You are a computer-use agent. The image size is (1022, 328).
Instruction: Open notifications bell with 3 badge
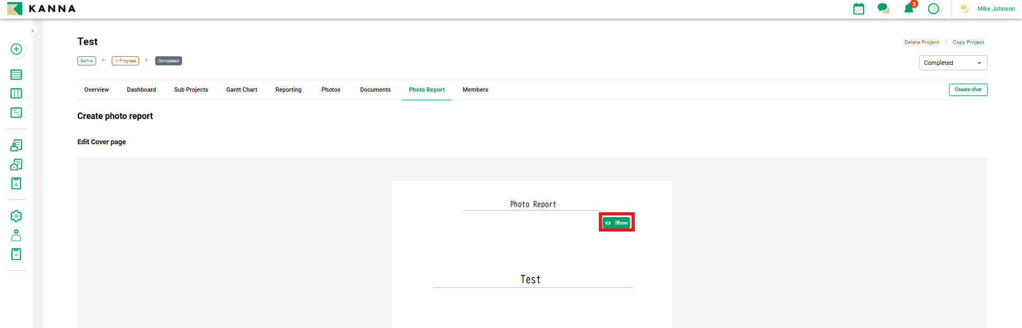point(909,9)
